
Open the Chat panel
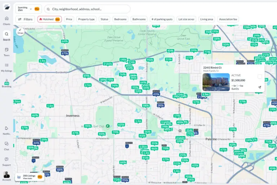(x=6, y=145)
